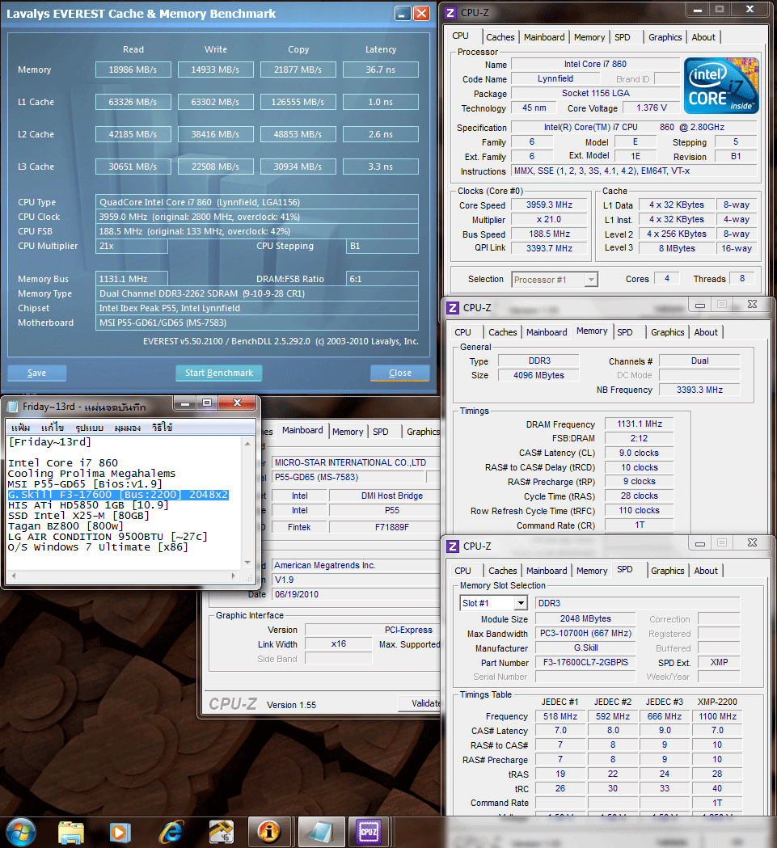Screen dimensions: 777x848
Task: Click Max Bandwidth PC3-10700H field
Action: pyautogui.click(x=585, y=633)
